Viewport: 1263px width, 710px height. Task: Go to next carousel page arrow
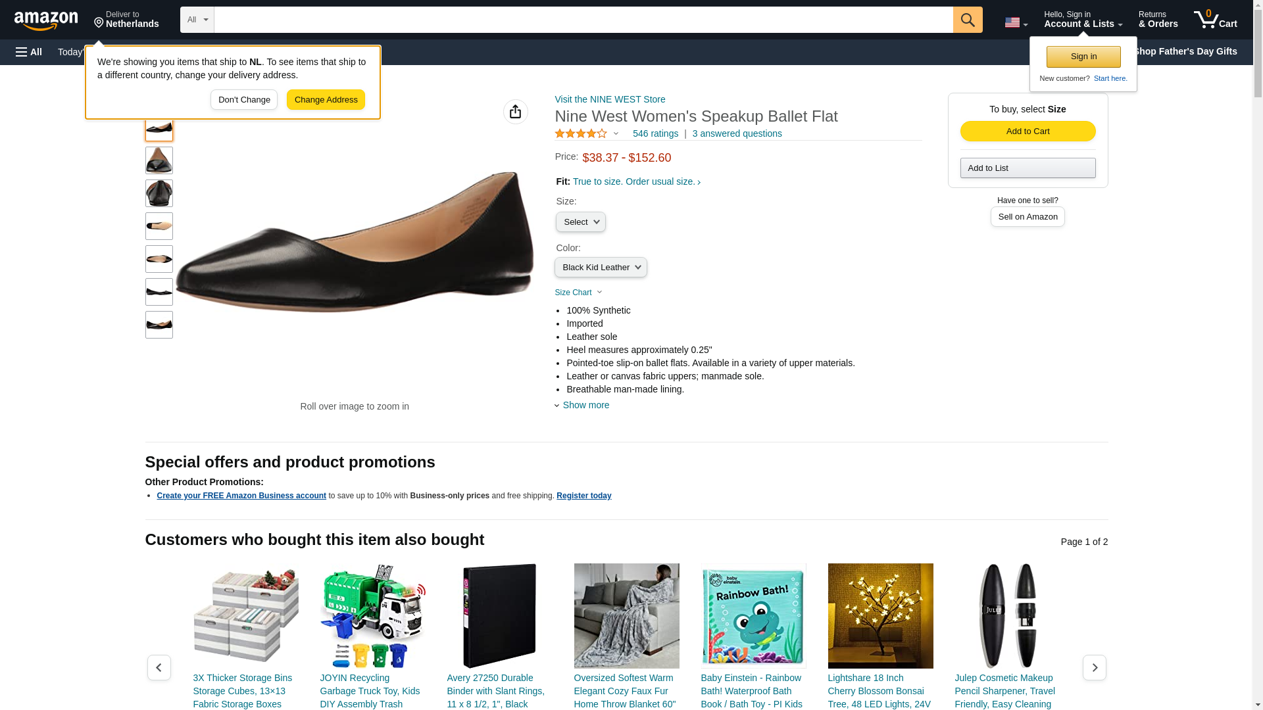1094,667
